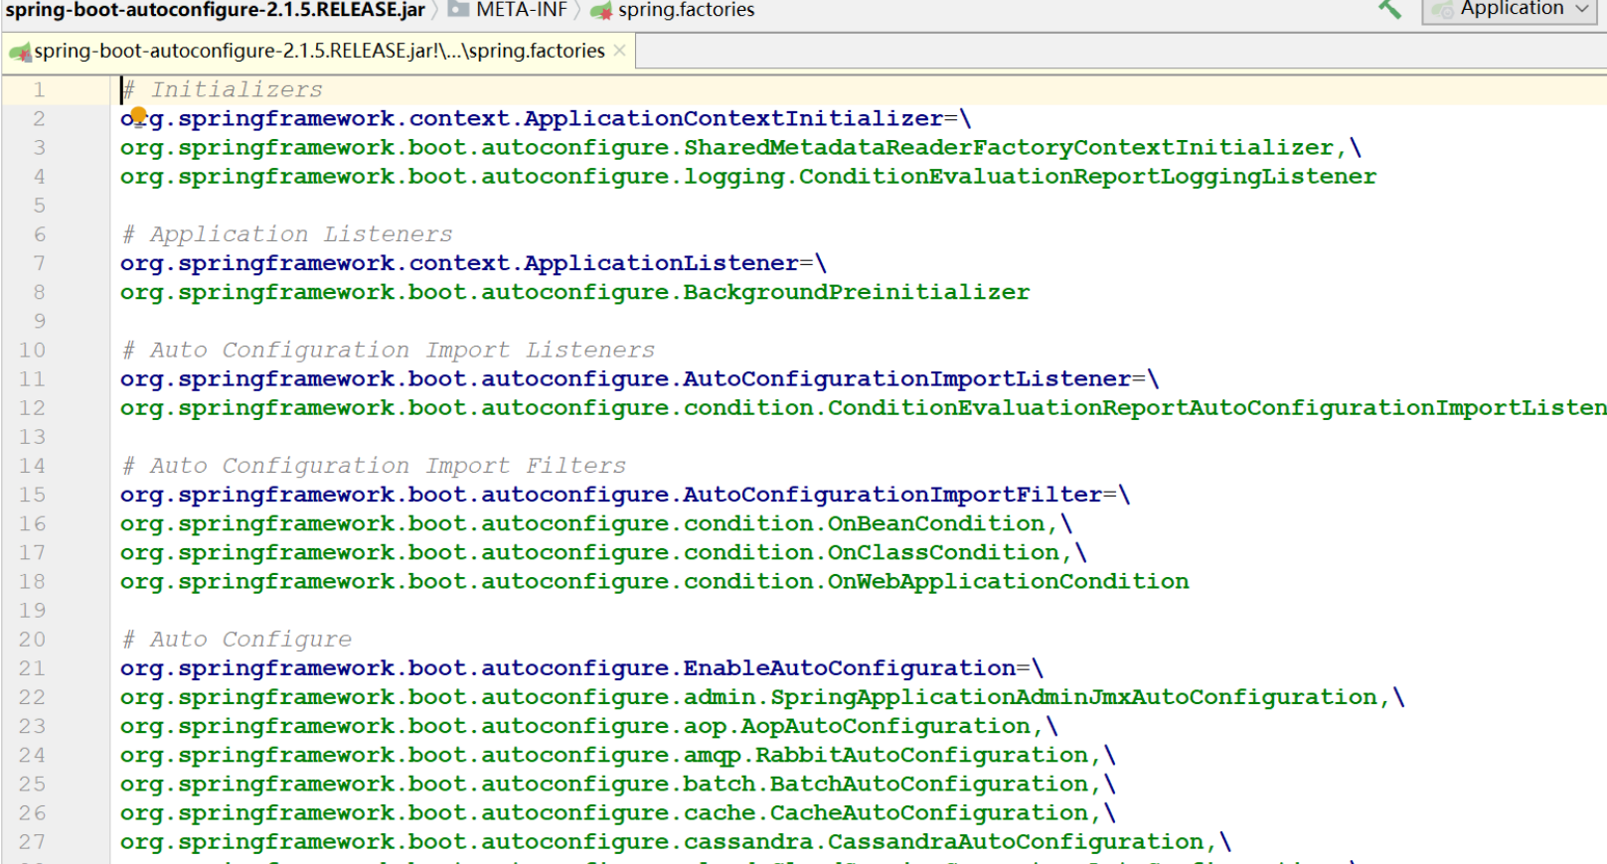This screenshot has width=1607, height=864.
Task: Click the ConditionEvaluationReportLoggingListener line
Action: (748, 176)
